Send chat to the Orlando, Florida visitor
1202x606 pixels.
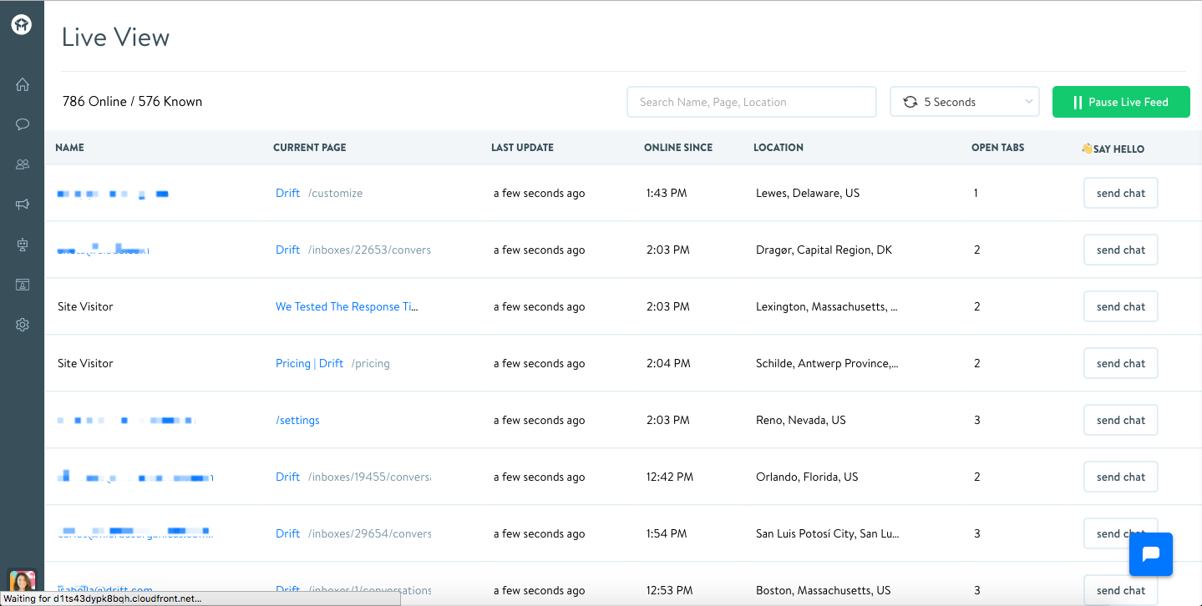(1121, 477)
